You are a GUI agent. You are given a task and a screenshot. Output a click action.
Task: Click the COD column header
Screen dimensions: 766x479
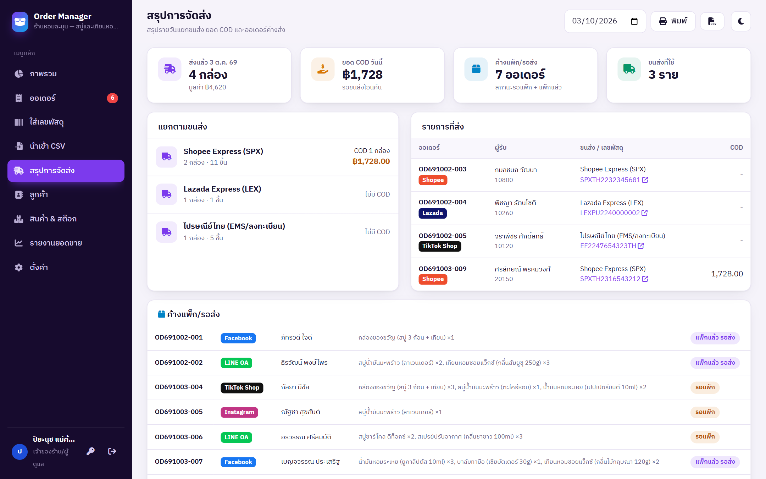[736, 148]
